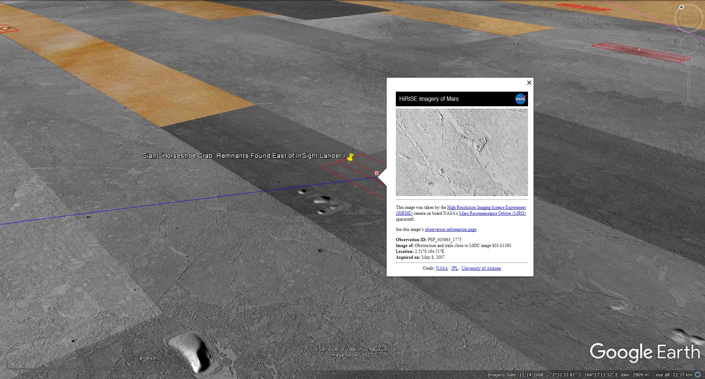Close the HiRISE Imagery popup balloon
Image resolution: width=705 pixels, height=379 pixels.
pyautogui.click(x=529, y=83)
